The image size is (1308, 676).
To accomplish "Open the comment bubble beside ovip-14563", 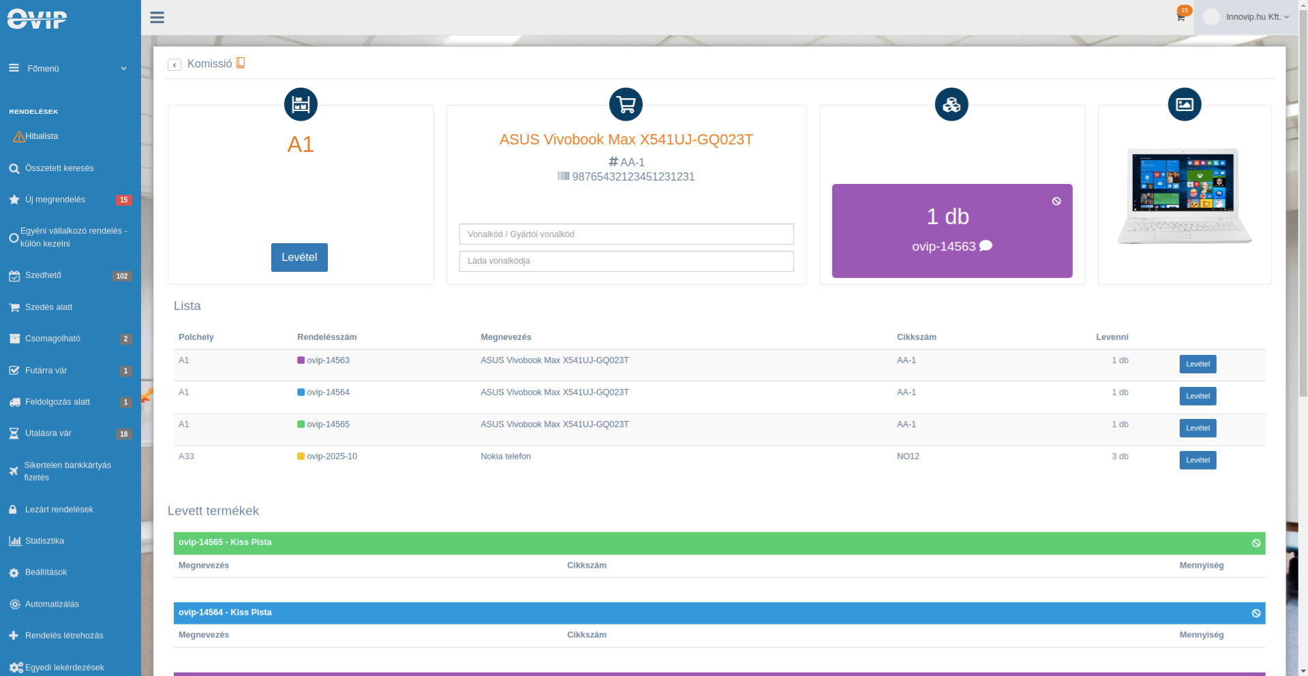I will (x=986, y=246).
